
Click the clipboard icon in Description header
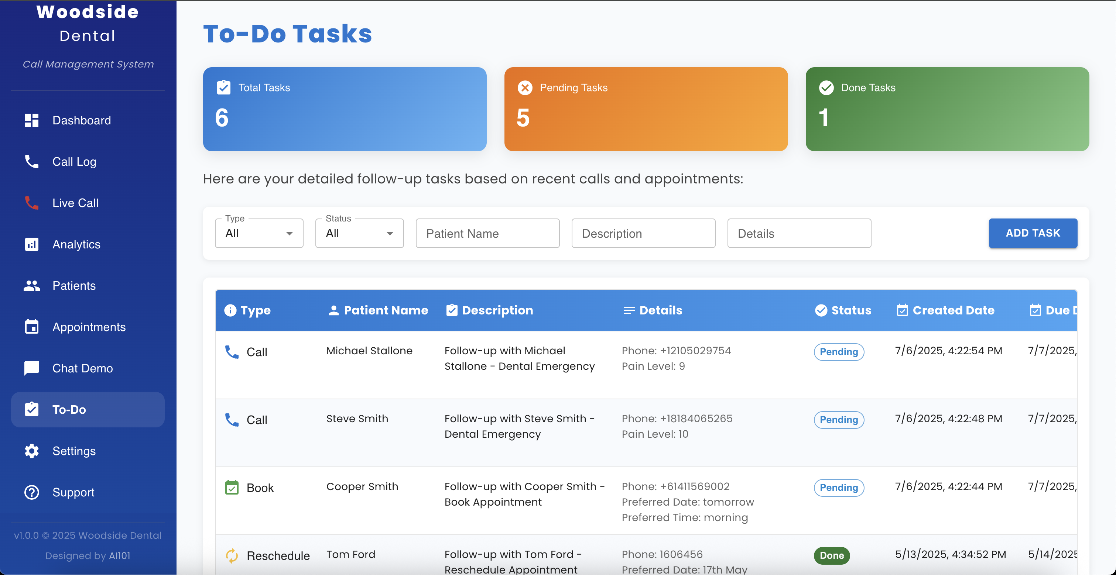click(x=452, y=310)
